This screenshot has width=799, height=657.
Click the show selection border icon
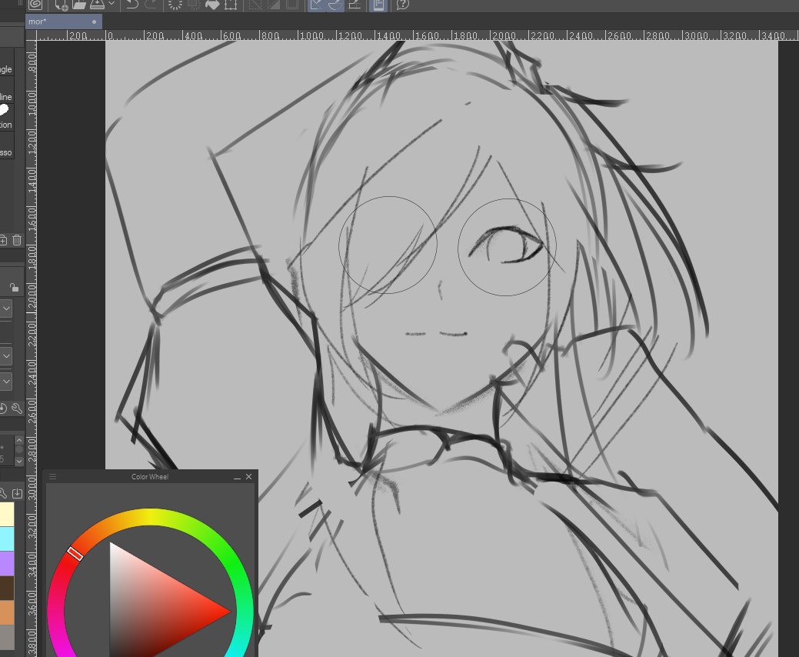pyautogui.click(x=292, y=5)
